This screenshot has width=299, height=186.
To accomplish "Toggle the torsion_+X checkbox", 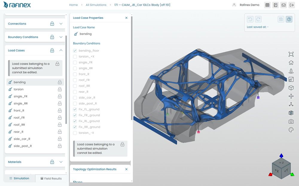I will point(75,56).
